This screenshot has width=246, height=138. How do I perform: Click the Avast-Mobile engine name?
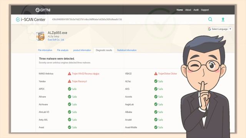131,127
